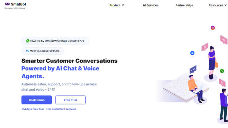Open the AI Services menu item
This screenshot has height=128, width=228.
(151, 5)
